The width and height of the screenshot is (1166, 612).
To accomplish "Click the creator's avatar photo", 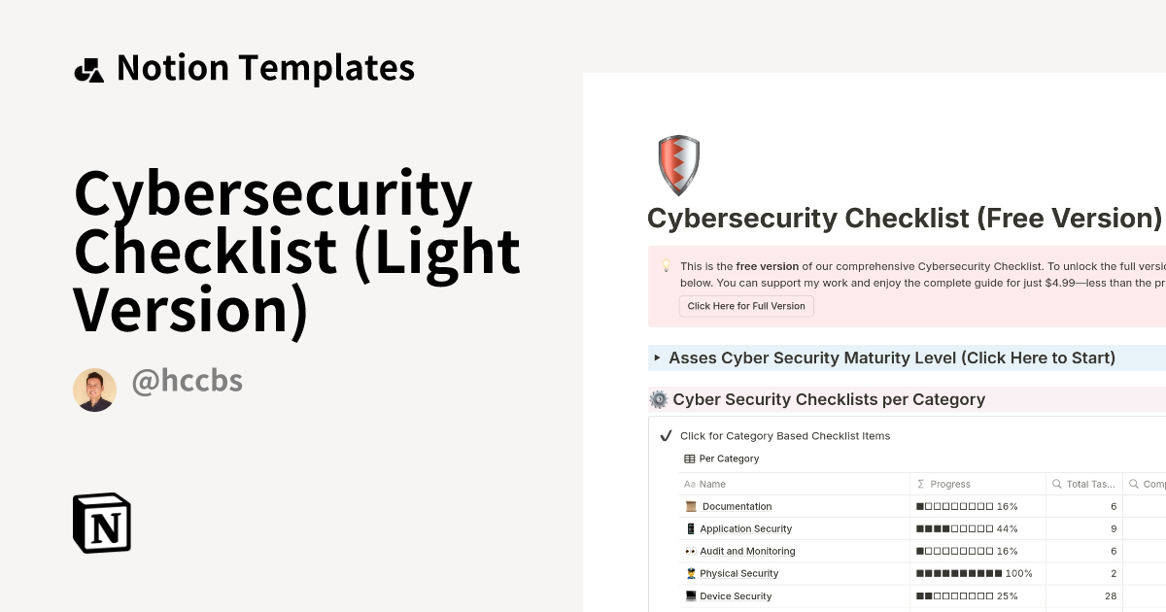I will [x=94, y=389].
